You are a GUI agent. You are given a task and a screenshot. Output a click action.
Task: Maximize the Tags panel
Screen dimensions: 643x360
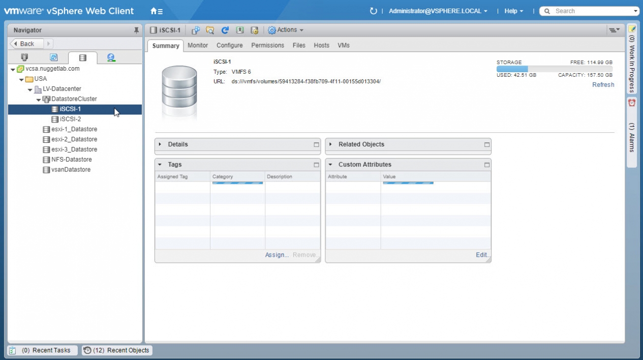click(x=316, y=165)
